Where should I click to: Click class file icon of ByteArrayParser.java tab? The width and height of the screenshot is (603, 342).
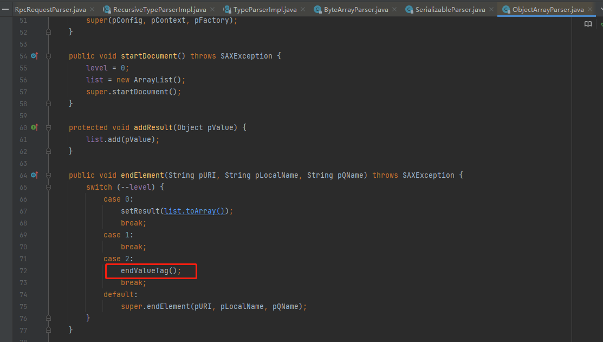click(317, 9)
